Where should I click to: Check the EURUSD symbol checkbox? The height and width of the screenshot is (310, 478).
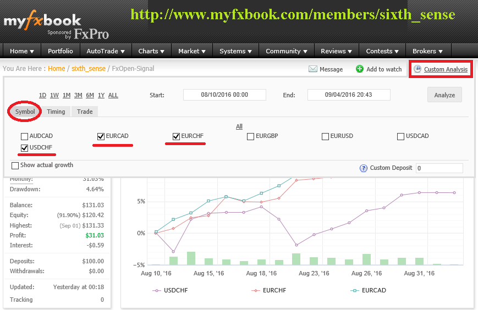(326, 136)
